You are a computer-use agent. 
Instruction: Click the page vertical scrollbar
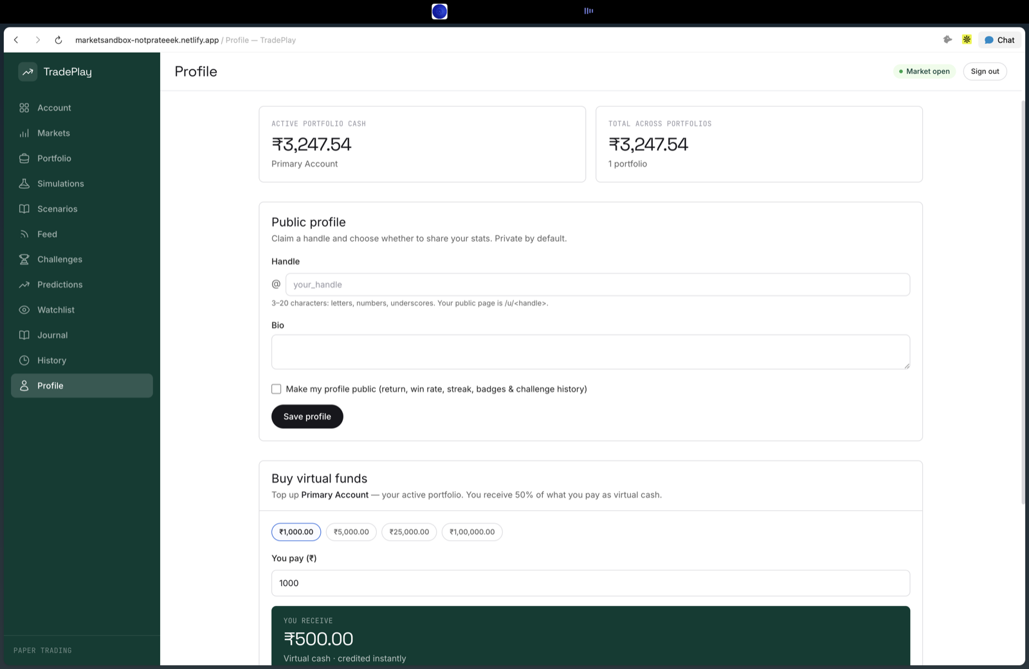[1023, 302]
